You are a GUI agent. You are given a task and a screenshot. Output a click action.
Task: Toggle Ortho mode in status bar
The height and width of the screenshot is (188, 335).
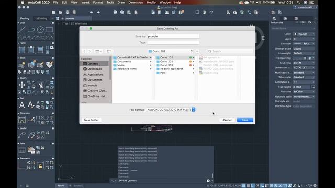(253, 186)
